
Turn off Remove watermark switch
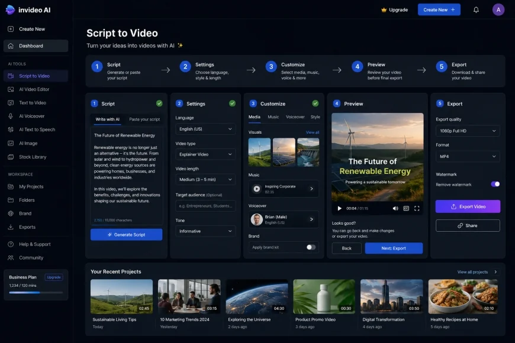pyautogui.click(x=495, y=184)
